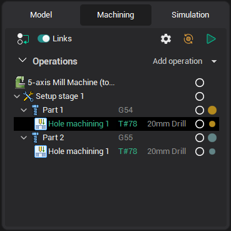Click the 5-axis Mill Machine icon
The height and width of the screenshot is (231, 231).
(x=20, y=83)
